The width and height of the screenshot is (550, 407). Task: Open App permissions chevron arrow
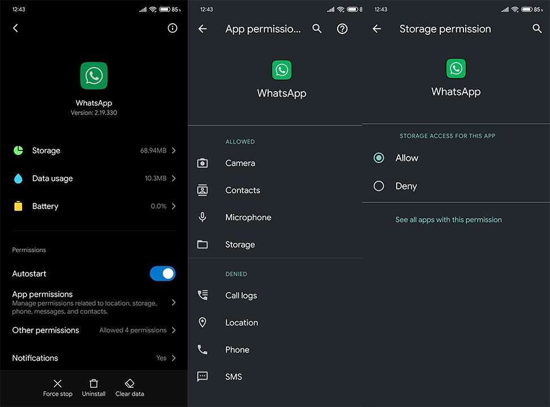click(x=174, y=302)
